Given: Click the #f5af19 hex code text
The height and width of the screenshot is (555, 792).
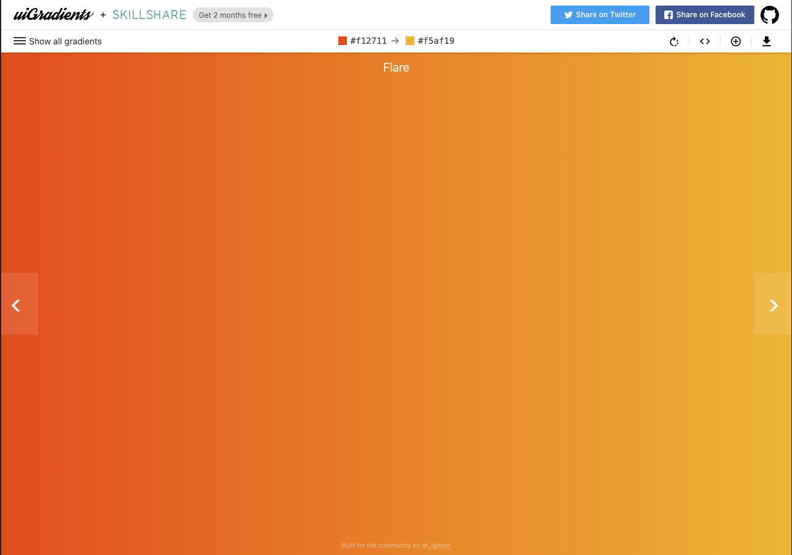Looking at the screenshot, I should click(x=435, y=41).
